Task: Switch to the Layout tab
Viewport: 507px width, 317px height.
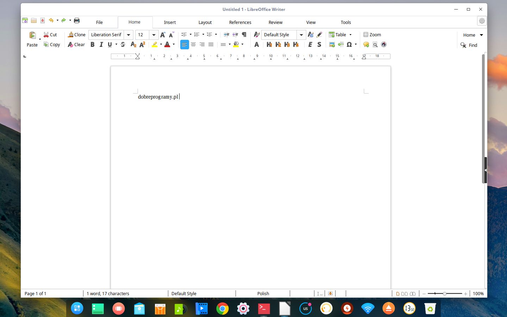Action: pyautogui.click(x=205, y=22)
